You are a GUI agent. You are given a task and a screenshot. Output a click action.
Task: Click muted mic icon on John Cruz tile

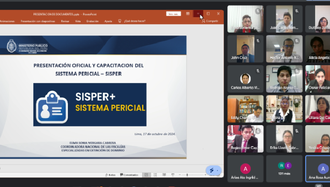coord(258,41)
